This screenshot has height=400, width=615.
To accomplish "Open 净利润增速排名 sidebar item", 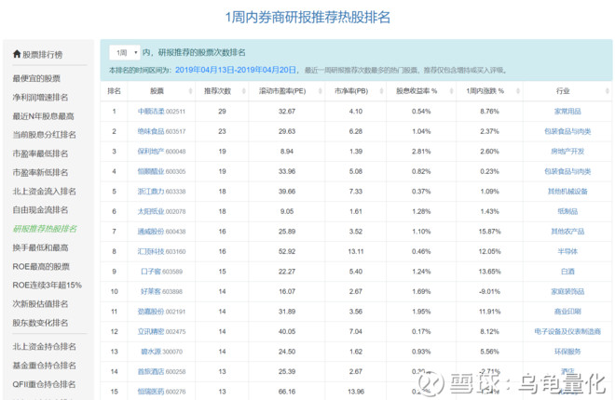I will [x=40, y=97].
